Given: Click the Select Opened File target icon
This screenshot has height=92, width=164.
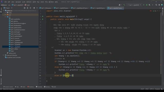Looking at the screenshot, I should (x=25, y=8).
